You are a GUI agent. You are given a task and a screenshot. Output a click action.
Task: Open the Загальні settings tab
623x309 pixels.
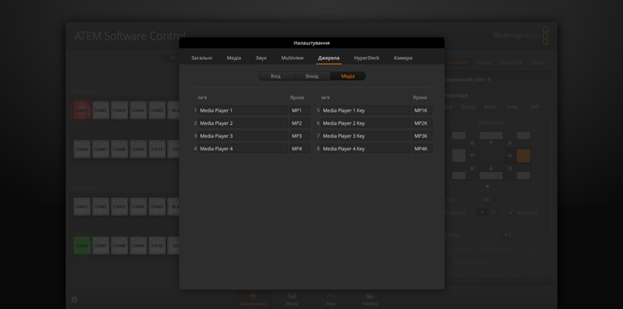click(x=201, y=58)
